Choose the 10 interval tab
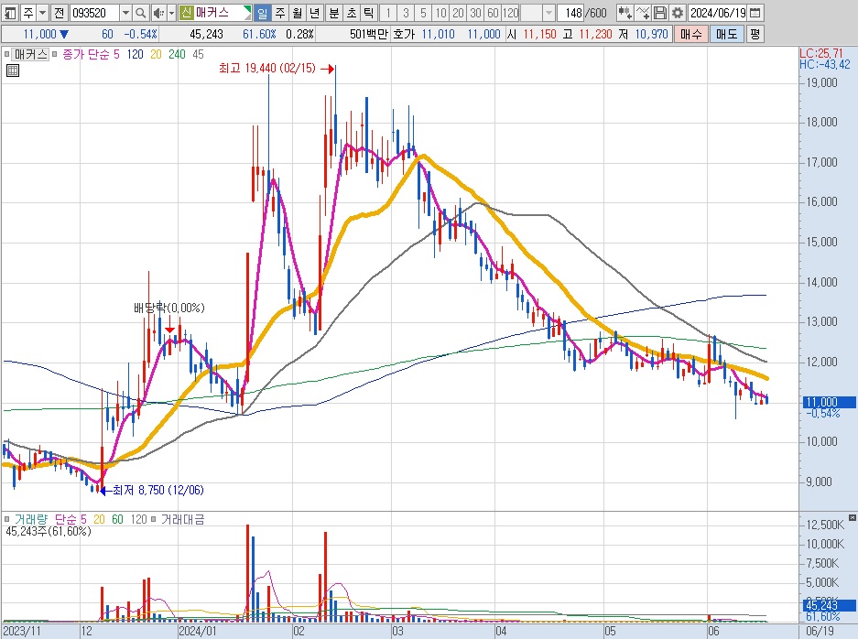Screen dimensions: 858x639 440,13
